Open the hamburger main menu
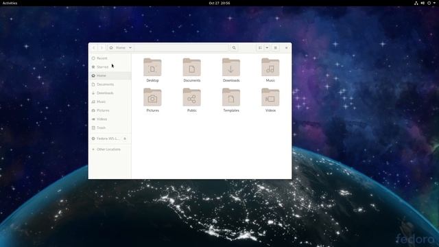Screen dimensions: 439x247 point(276,47)
